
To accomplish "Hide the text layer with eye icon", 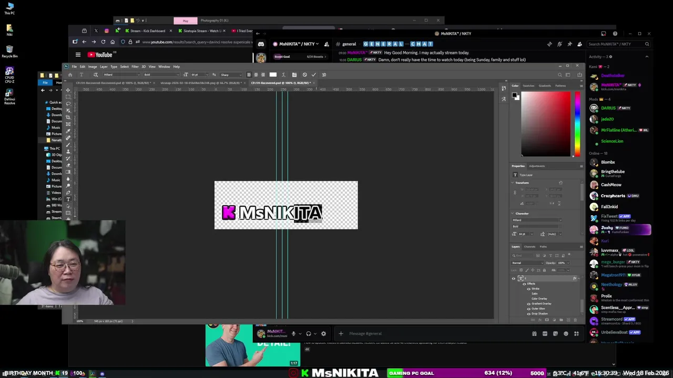I will pos(514,278).
